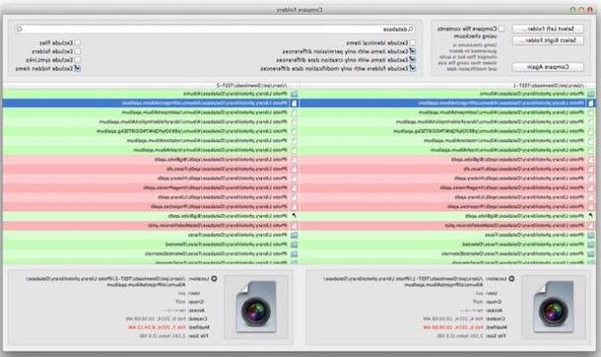Click the Albums folder icon in the TEST-1 pane
Image resolution: width=601 pixels, height=357 pixels.
(590, 94)
